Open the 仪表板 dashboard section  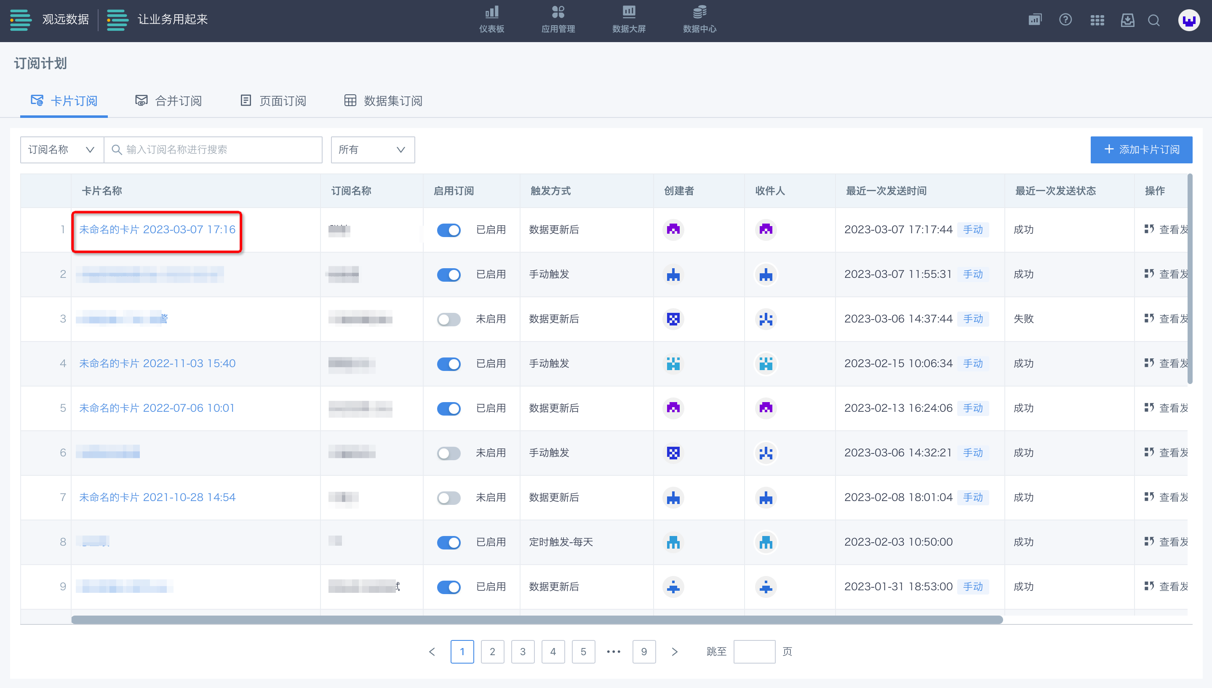click(491, 20)
